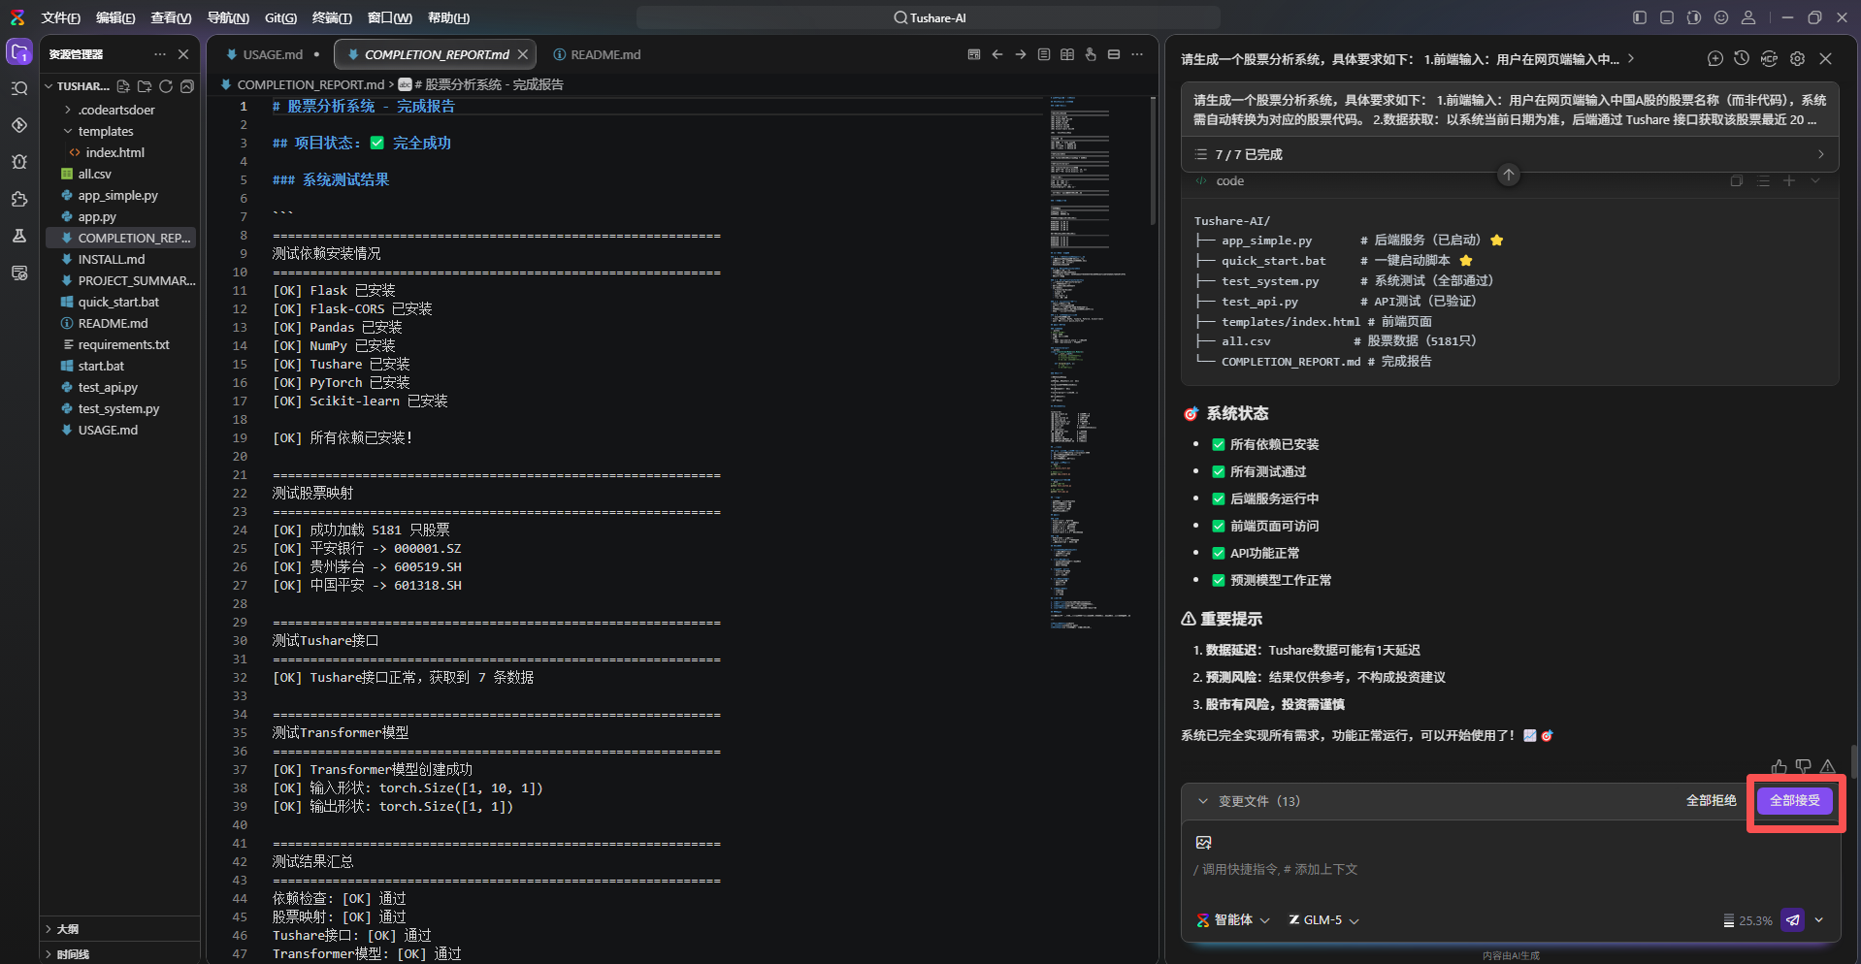The height and width of the screenshot is (964, 1861).
Task: Reject all changes with 全部拒绝
Action: point(1711,801)
